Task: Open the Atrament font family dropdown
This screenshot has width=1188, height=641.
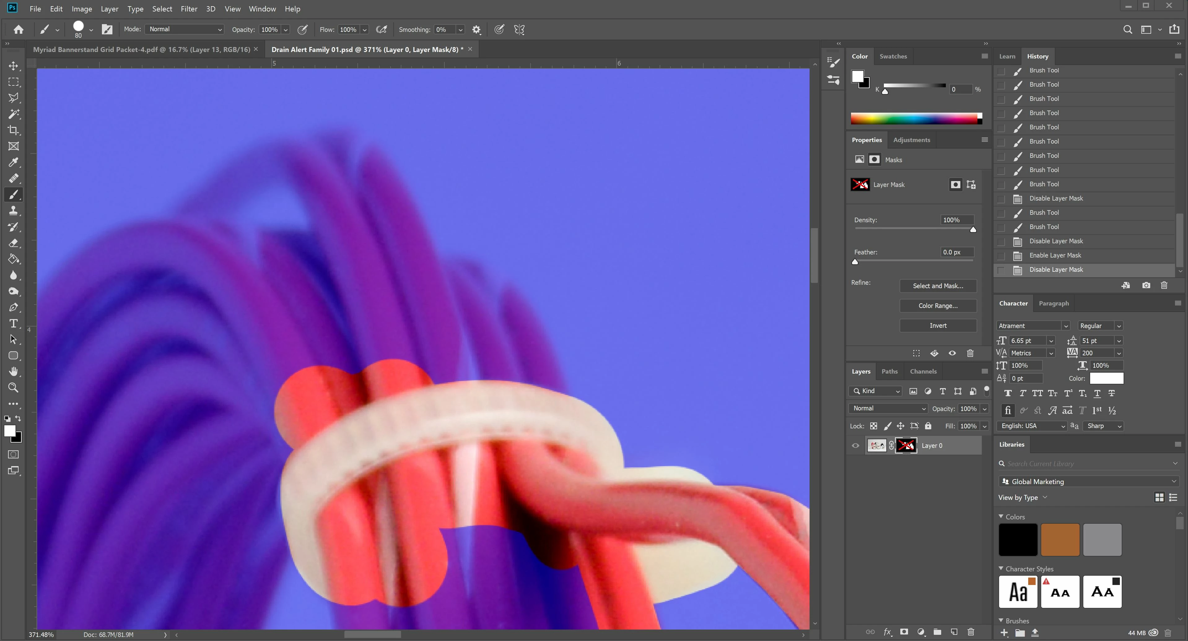Action: coord(1065,326)
